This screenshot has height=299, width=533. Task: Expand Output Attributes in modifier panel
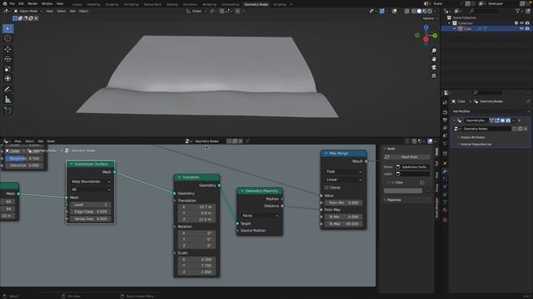click(472, 137)
